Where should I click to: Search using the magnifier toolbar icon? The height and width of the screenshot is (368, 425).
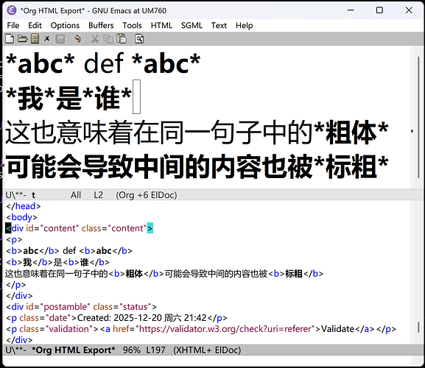(x=139, y=39)
